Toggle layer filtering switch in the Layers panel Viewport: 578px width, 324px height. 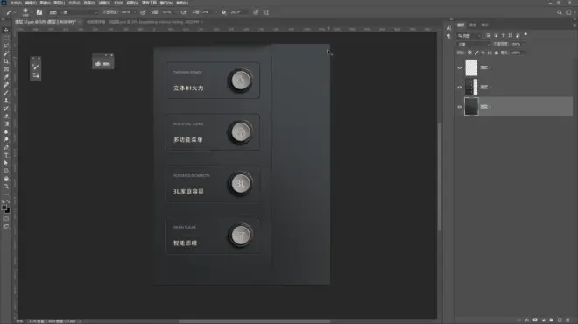(x=525, y=35)
